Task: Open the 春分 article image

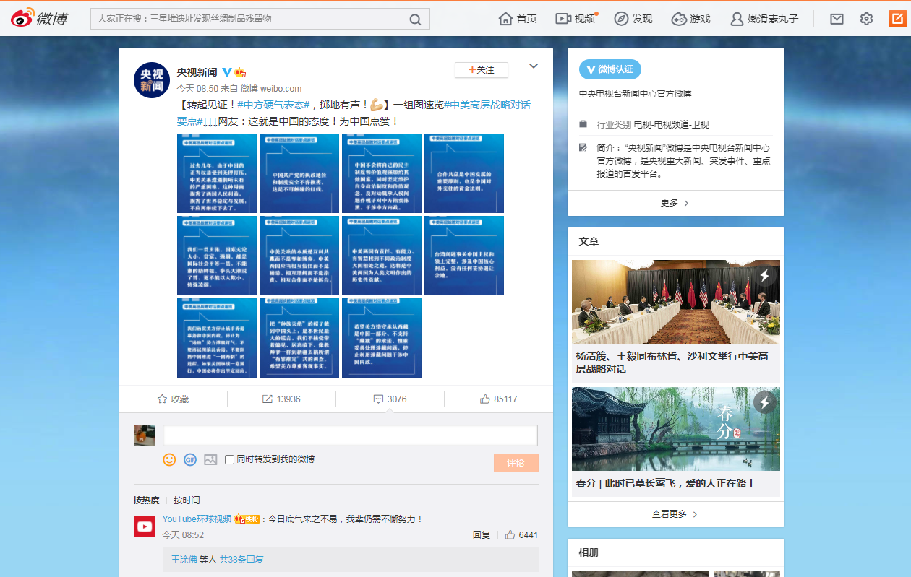Action: 676,429
